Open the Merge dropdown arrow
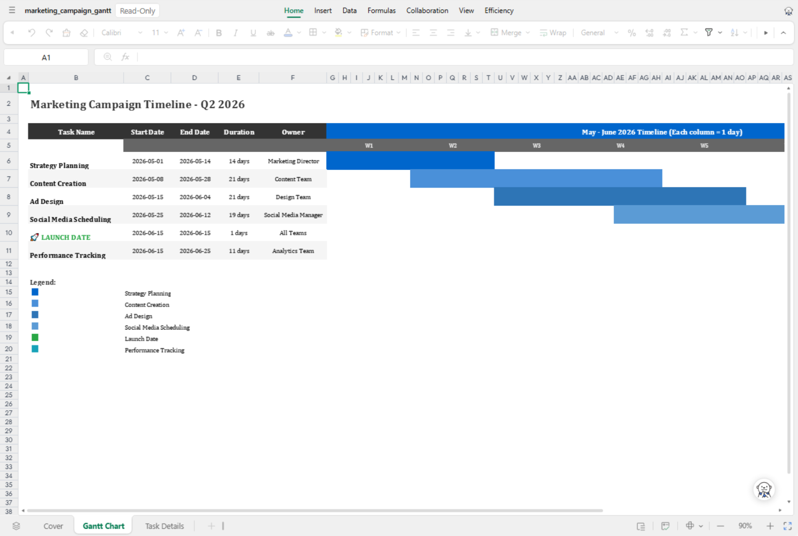Image resolution: width=798 pixels, height=536 pixels. click(528, 33)
